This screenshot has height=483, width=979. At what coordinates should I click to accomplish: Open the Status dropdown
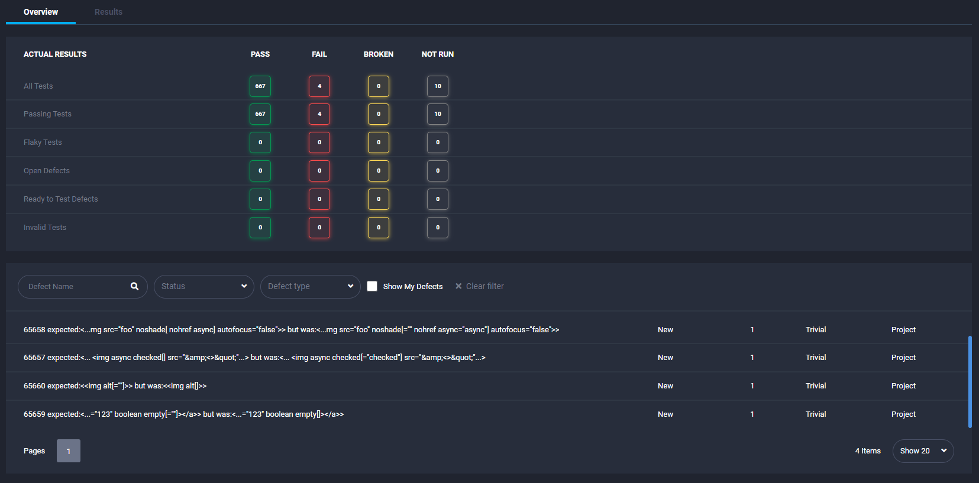[204, 287]
